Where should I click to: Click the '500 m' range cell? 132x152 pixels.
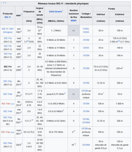(x=120, y=132)
